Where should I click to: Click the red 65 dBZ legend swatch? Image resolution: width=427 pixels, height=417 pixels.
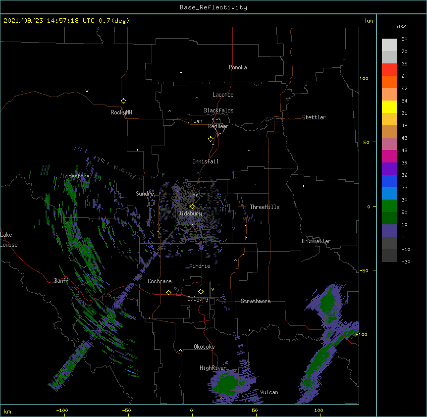pos(389,70)
